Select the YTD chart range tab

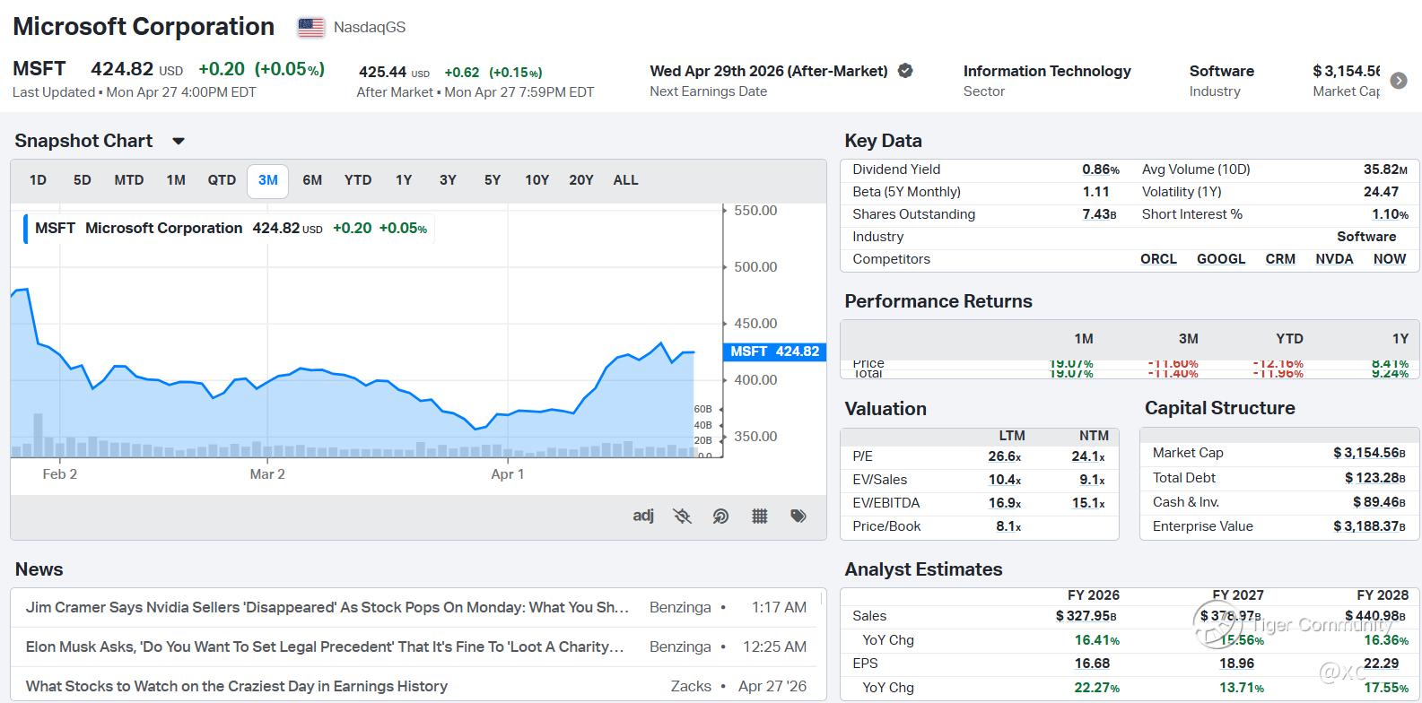click(358, 180)
